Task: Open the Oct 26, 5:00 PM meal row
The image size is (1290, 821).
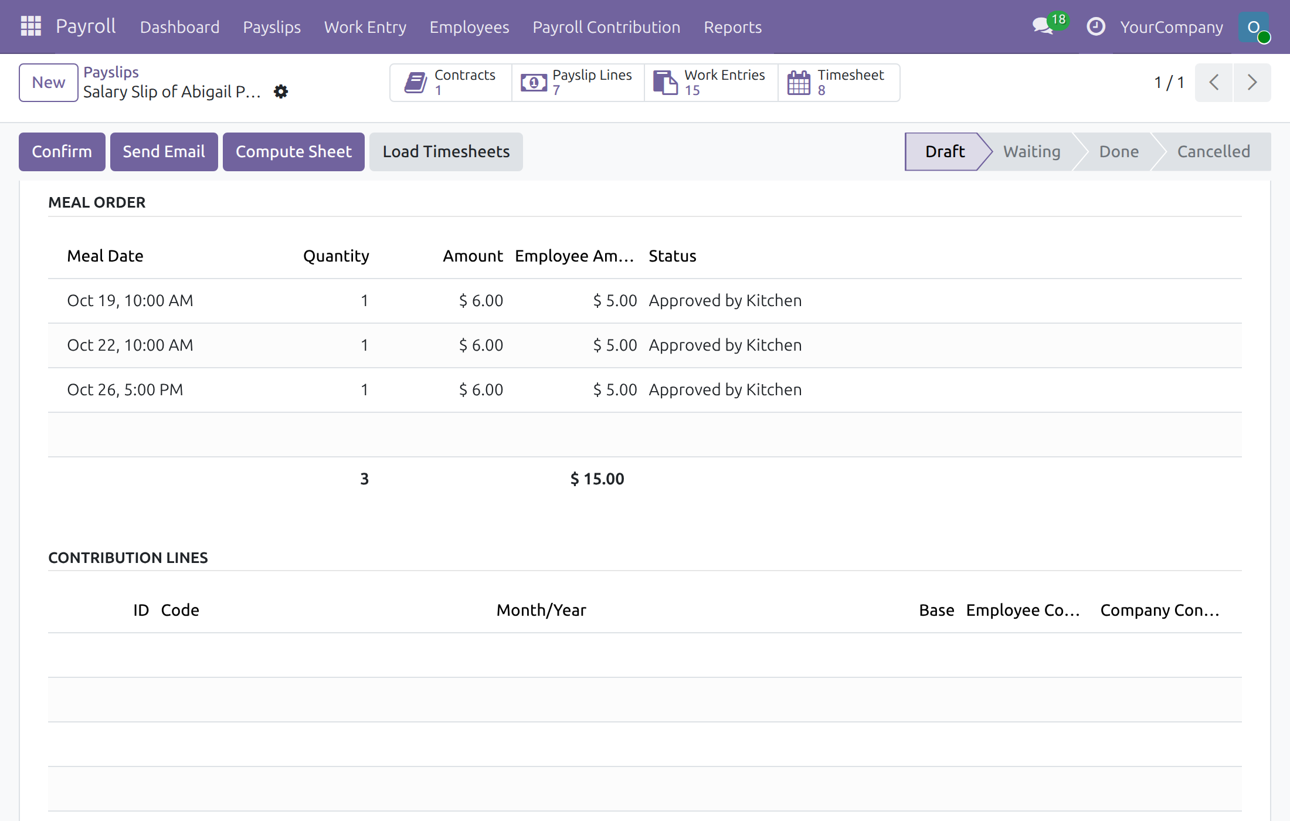Action: coord(645,390)
